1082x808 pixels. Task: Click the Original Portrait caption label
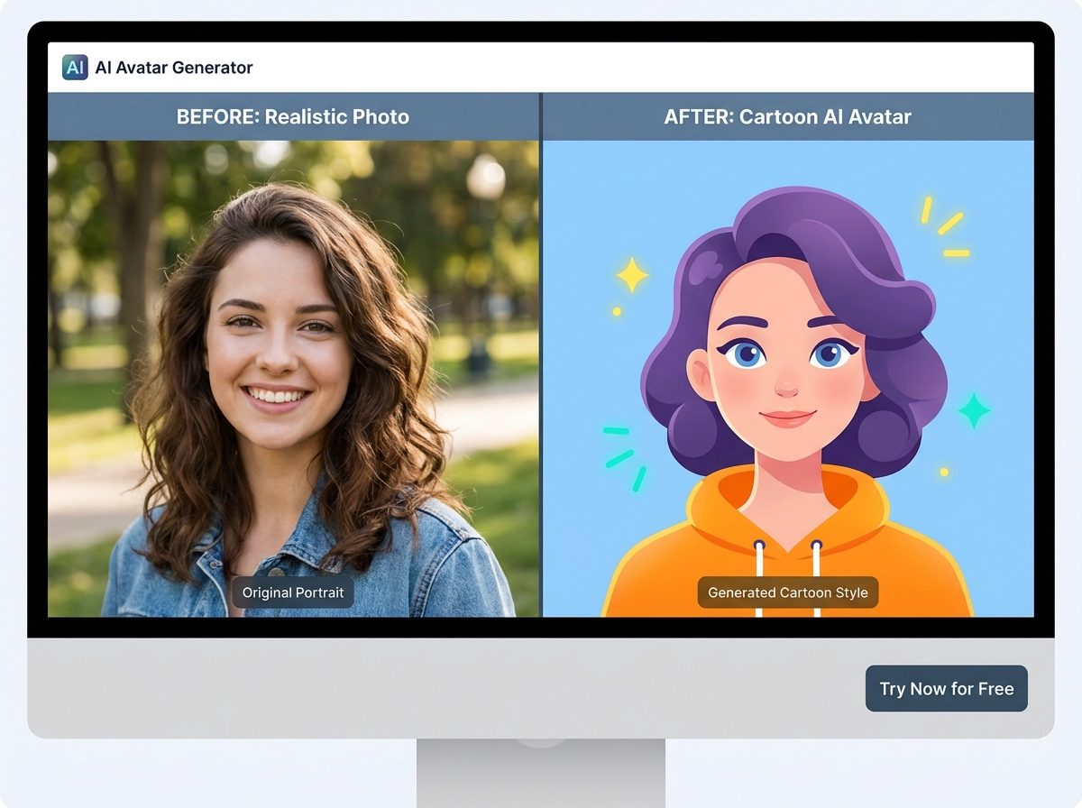(x=293, y=592)
